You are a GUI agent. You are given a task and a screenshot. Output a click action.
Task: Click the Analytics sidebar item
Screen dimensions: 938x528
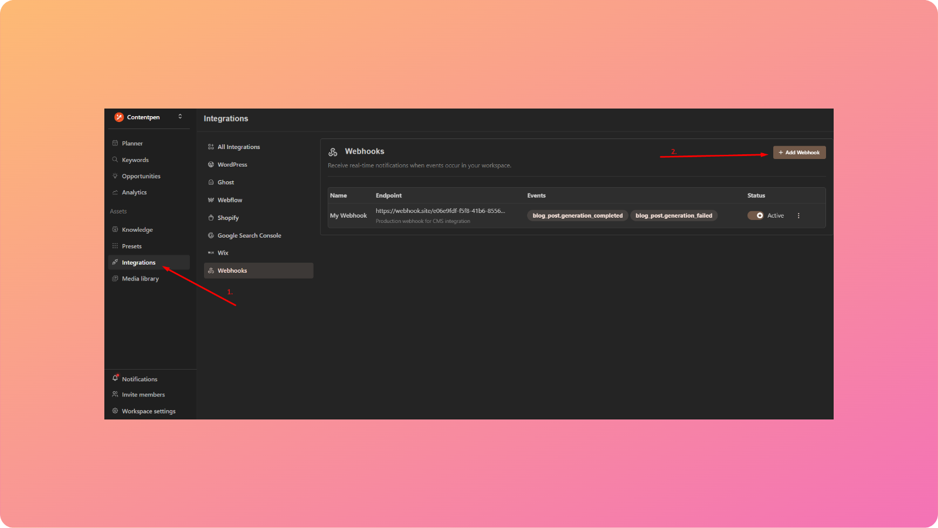click(134, 192)
